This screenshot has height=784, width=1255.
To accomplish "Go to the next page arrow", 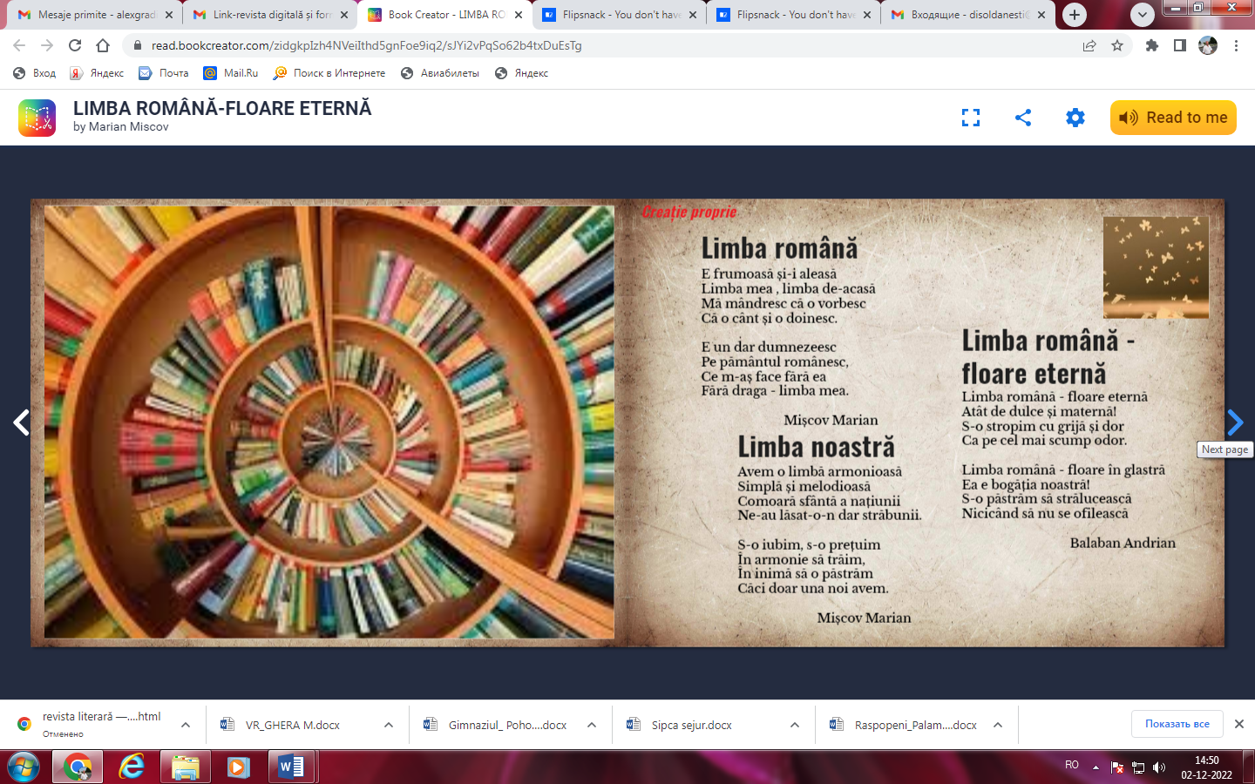I will click(1235, 422).
